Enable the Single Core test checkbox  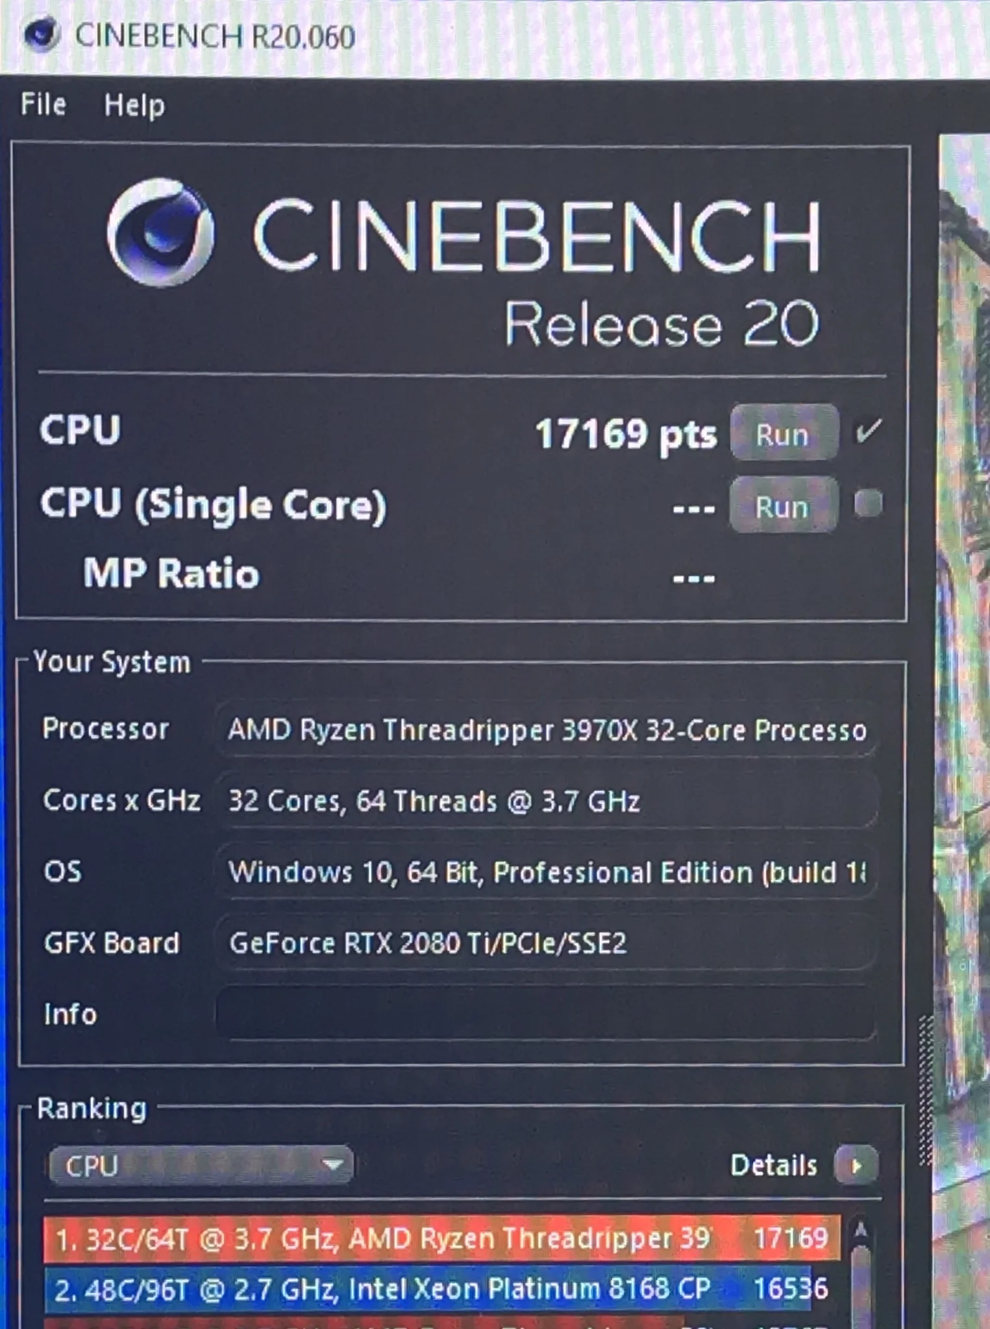pyautogui.click(x=869, y=504)
